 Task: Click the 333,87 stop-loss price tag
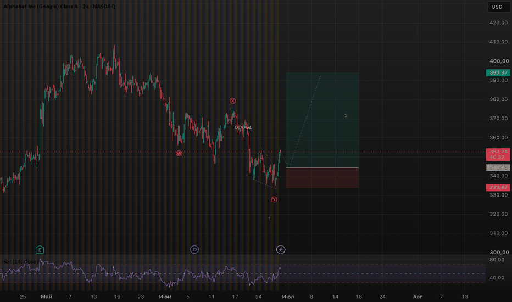(x=498, y=187)
